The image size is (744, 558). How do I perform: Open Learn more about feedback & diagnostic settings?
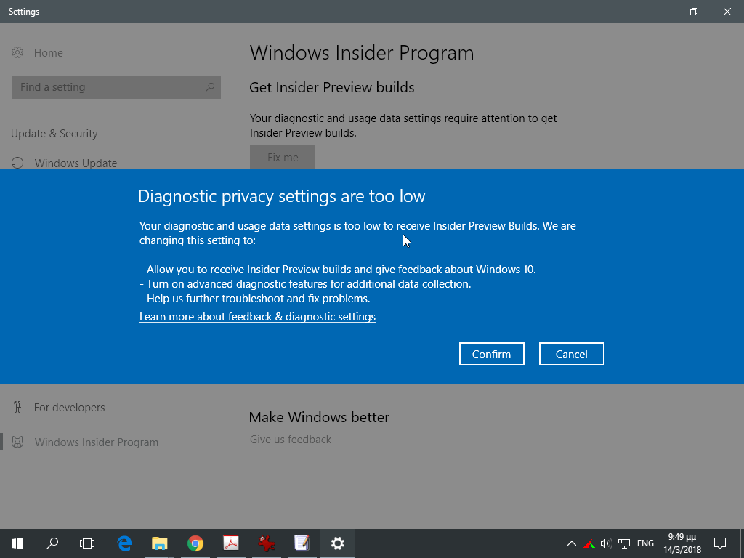(257, 317)
